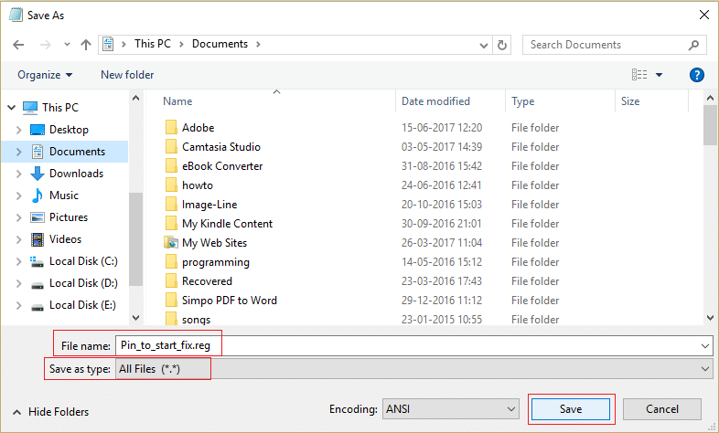Open the help question mark icon
The image size is (719, 433).
pyautogui.click(x=696, y=75)
